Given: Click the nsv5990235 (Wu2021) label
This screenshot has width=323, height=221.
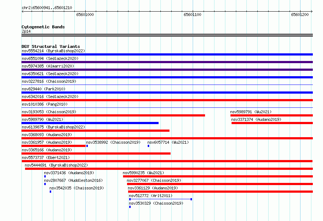Looking at the screenshot, I should tap(143, 173).
